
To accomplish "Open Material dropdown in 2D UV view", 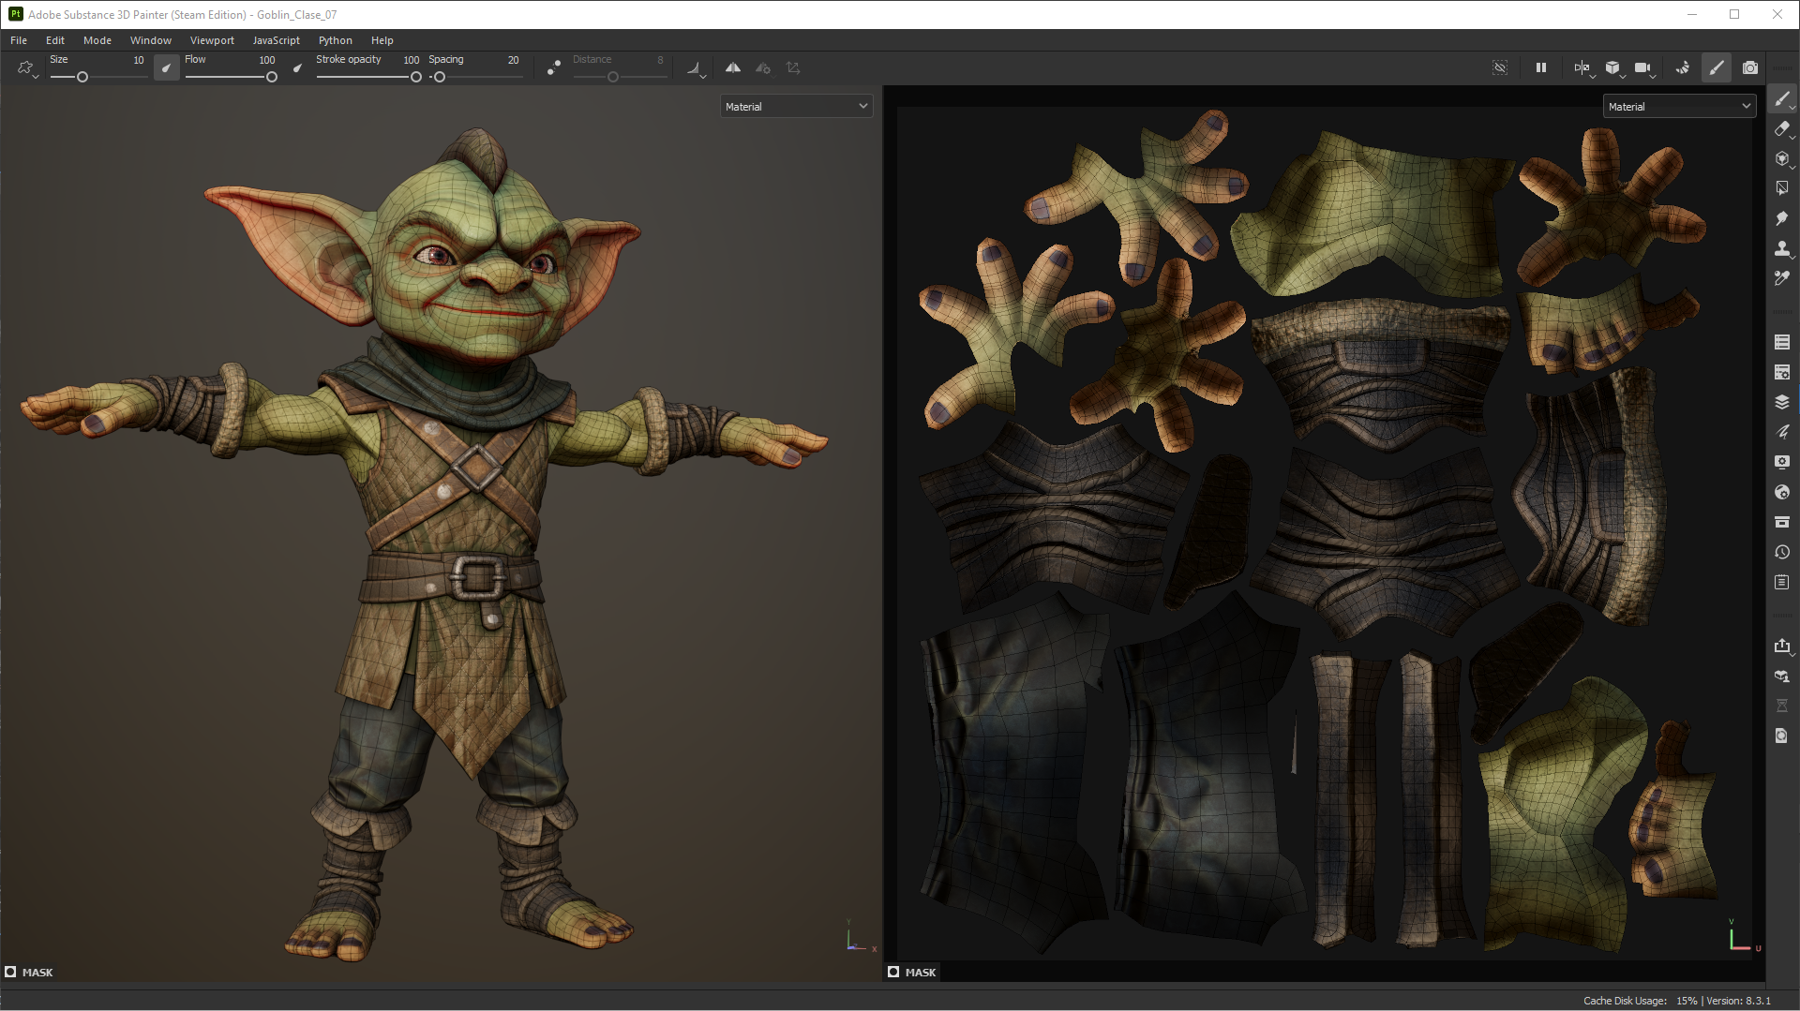I will (1679, 107).
